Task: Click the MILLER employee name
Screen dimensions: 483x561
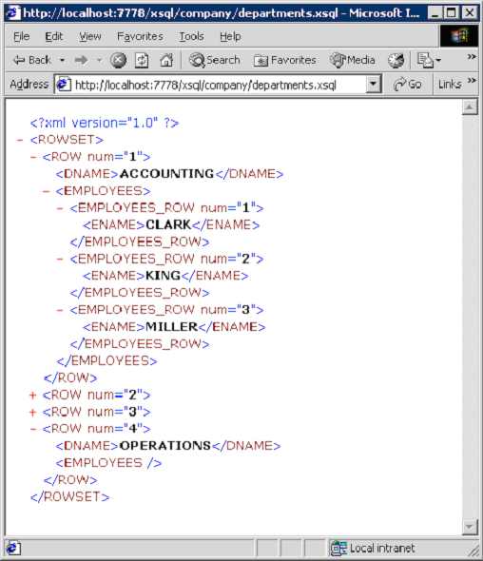Action: (x=172, y=327)
